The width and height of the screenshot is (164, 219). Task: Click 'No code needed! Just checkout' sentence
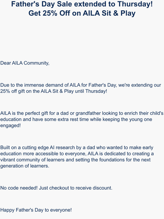(56, 188)
